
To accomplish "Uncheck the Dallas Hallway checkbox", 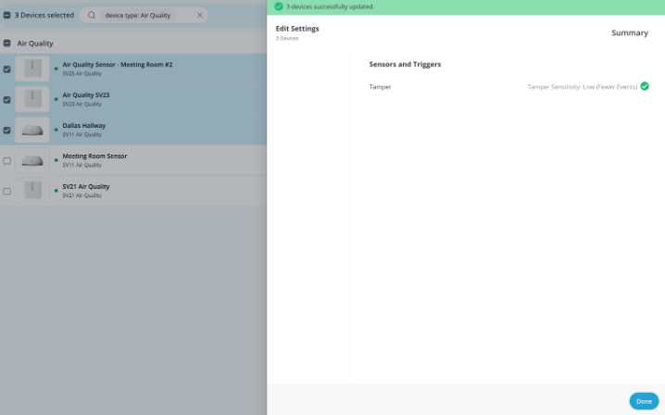I will pyautogui.click(x=7, y=130).
